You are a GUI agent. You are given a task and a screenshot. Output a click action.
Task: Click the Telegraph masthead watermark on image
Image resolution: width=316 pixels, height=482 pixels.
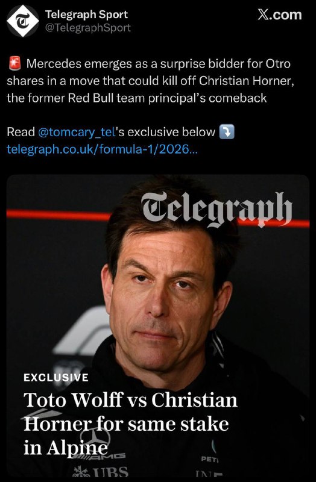point(216,208)
